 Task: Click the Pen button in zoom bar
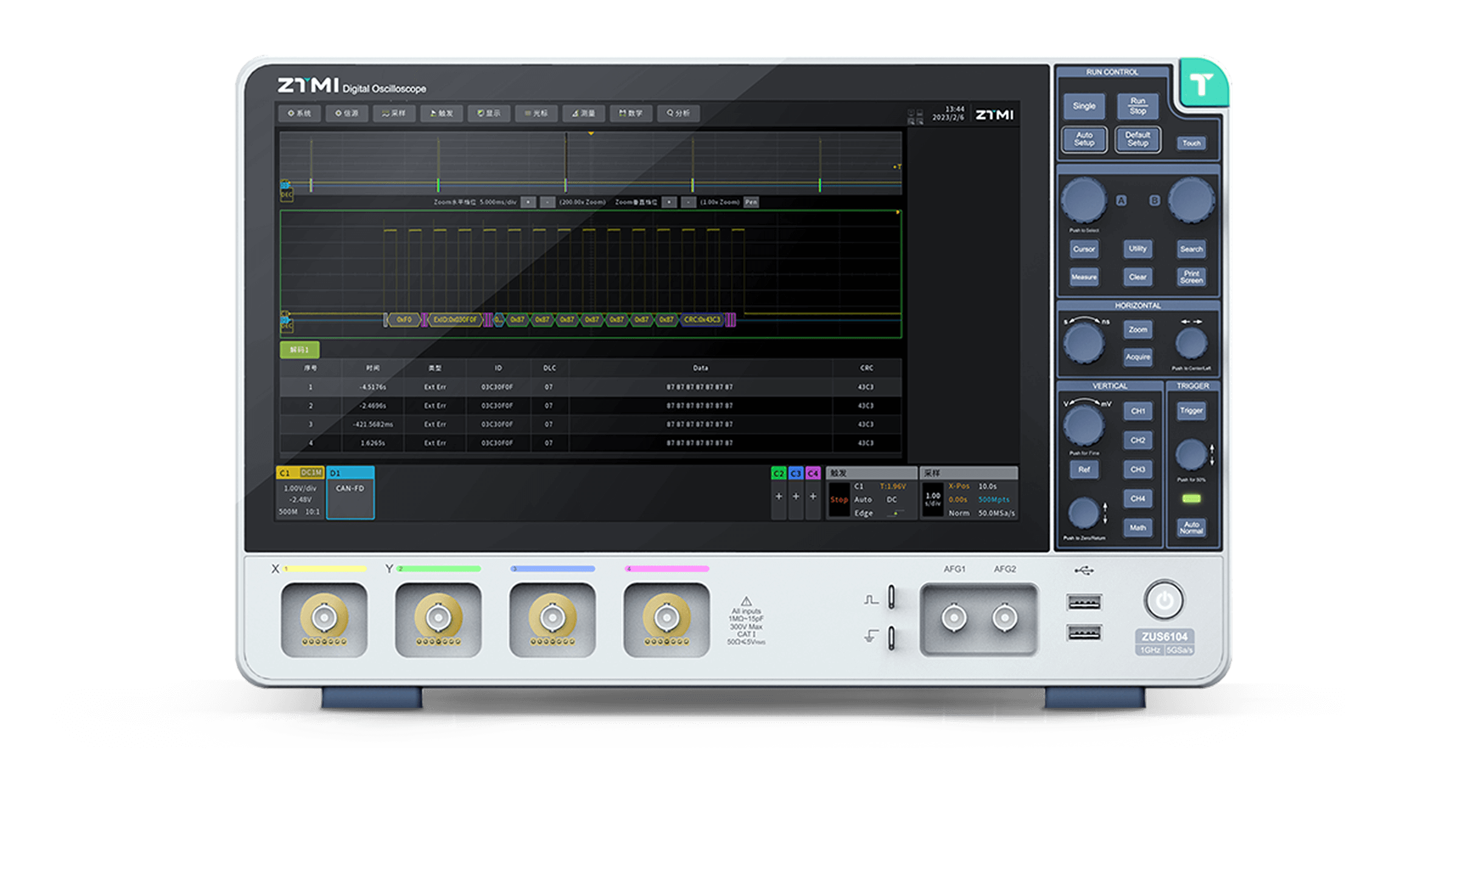coord(751,203)
